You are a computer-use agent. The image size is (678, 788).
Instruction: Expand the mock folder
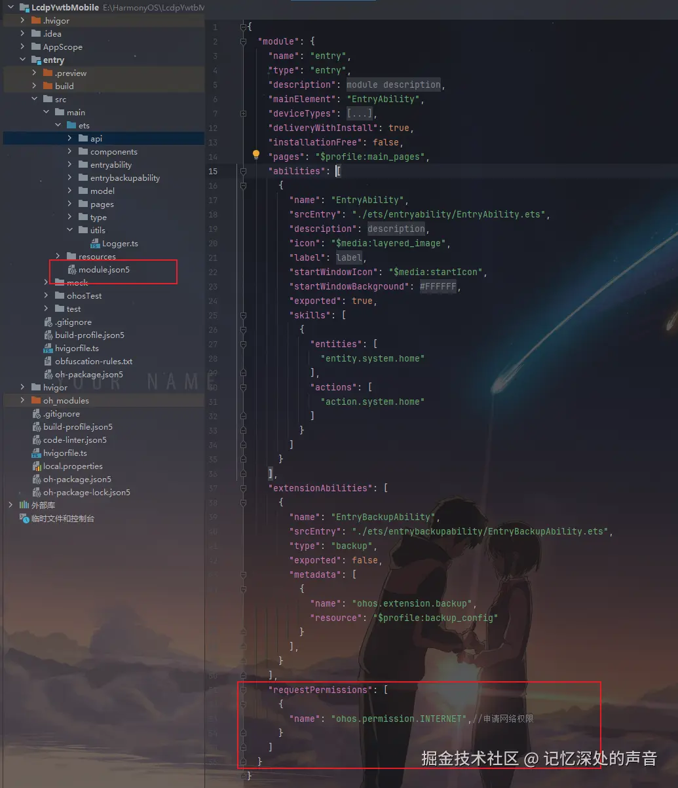[x=45, y=282]
